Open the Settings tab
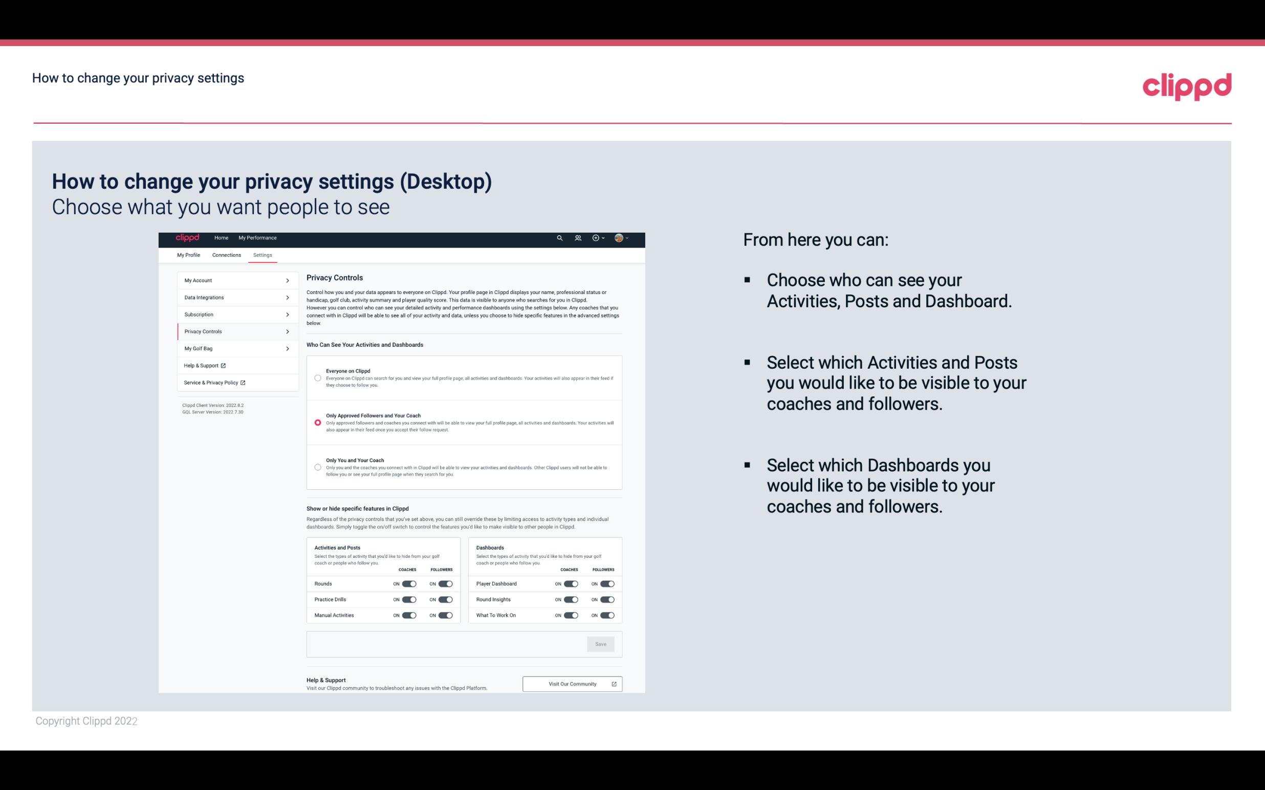This screenshot has height=790, width=1265. coord(263,254)
